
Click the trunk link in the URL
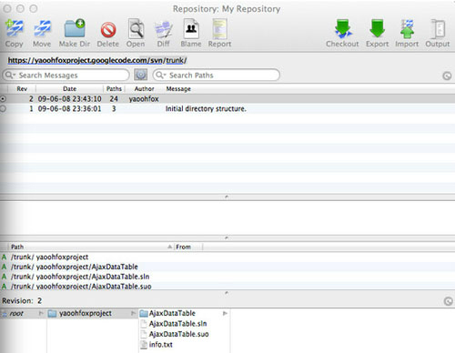point(175,60)
